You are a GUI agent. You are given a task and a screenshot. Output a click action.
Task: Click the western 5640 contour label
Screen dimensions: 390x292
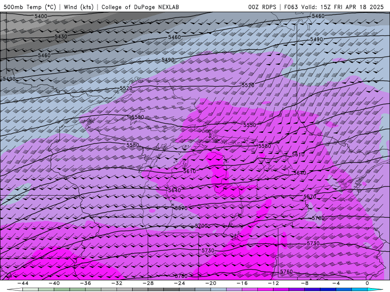(x=175, y=190)
